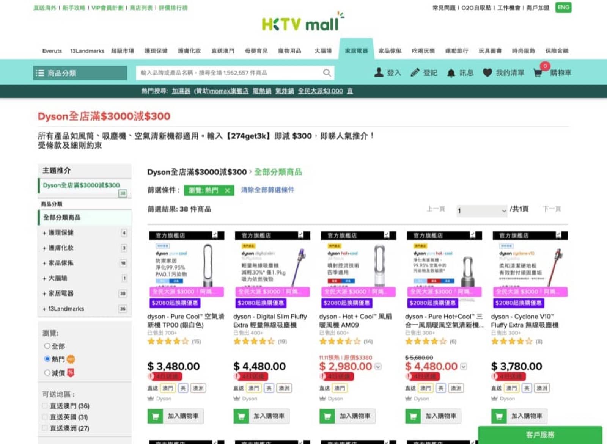Click the discount badge icon beside 減價
The image size is (607, 444).
pos(71,373)
